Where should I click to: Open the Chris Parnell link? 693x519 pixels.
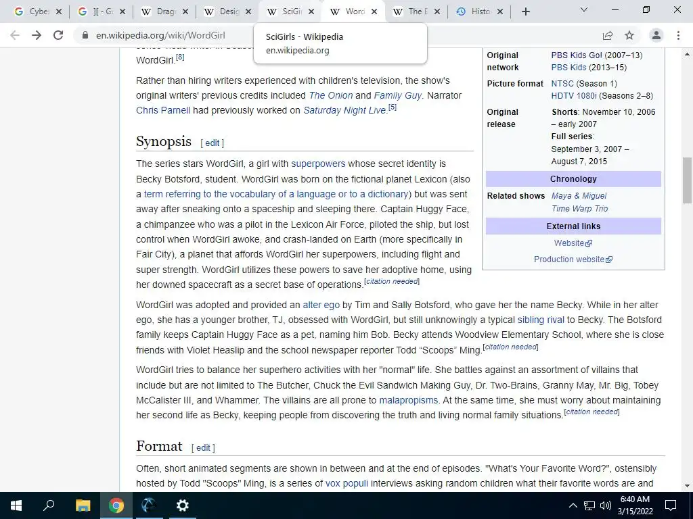pos(163,110)
